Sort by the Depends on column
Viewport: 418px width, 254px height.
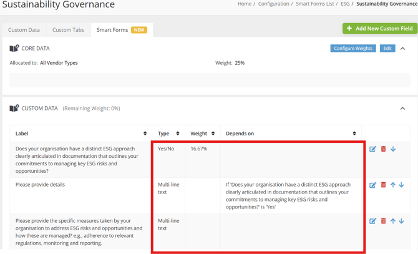click(x=354, y=134)
